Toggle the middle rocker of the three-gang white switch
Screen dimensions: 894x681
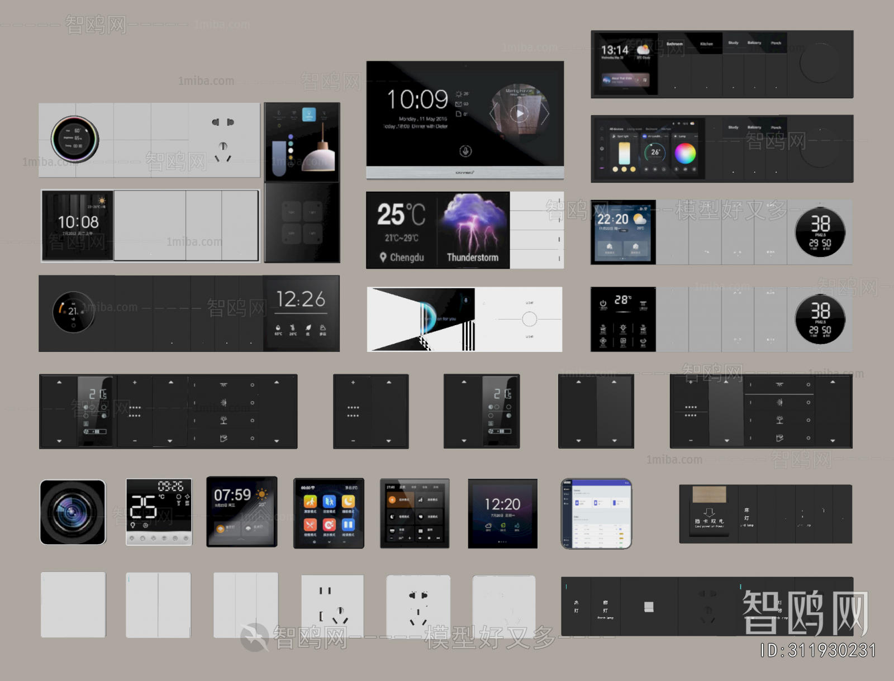[245, 604]
